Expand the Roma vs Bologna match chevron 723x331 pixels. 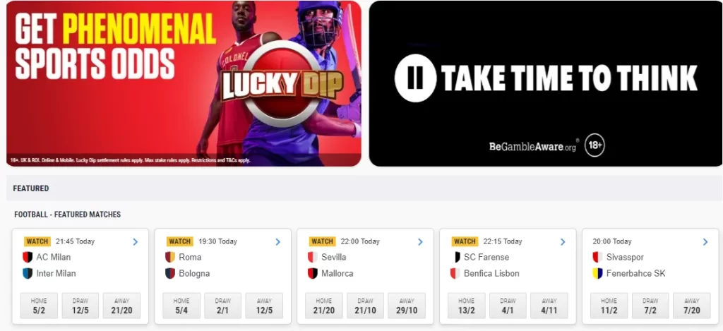277,241
